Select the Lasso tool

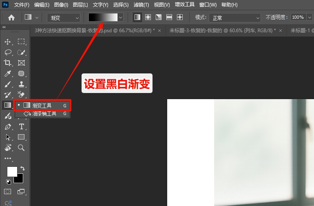pos(8,52)
